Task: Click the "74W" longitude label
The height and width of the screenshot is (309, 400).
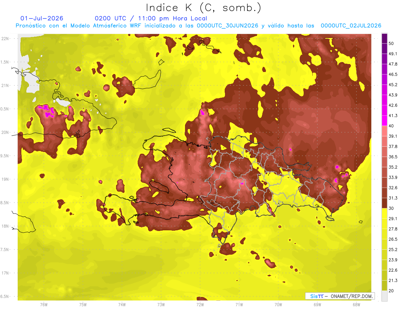Action: click(x=122, y=305)
